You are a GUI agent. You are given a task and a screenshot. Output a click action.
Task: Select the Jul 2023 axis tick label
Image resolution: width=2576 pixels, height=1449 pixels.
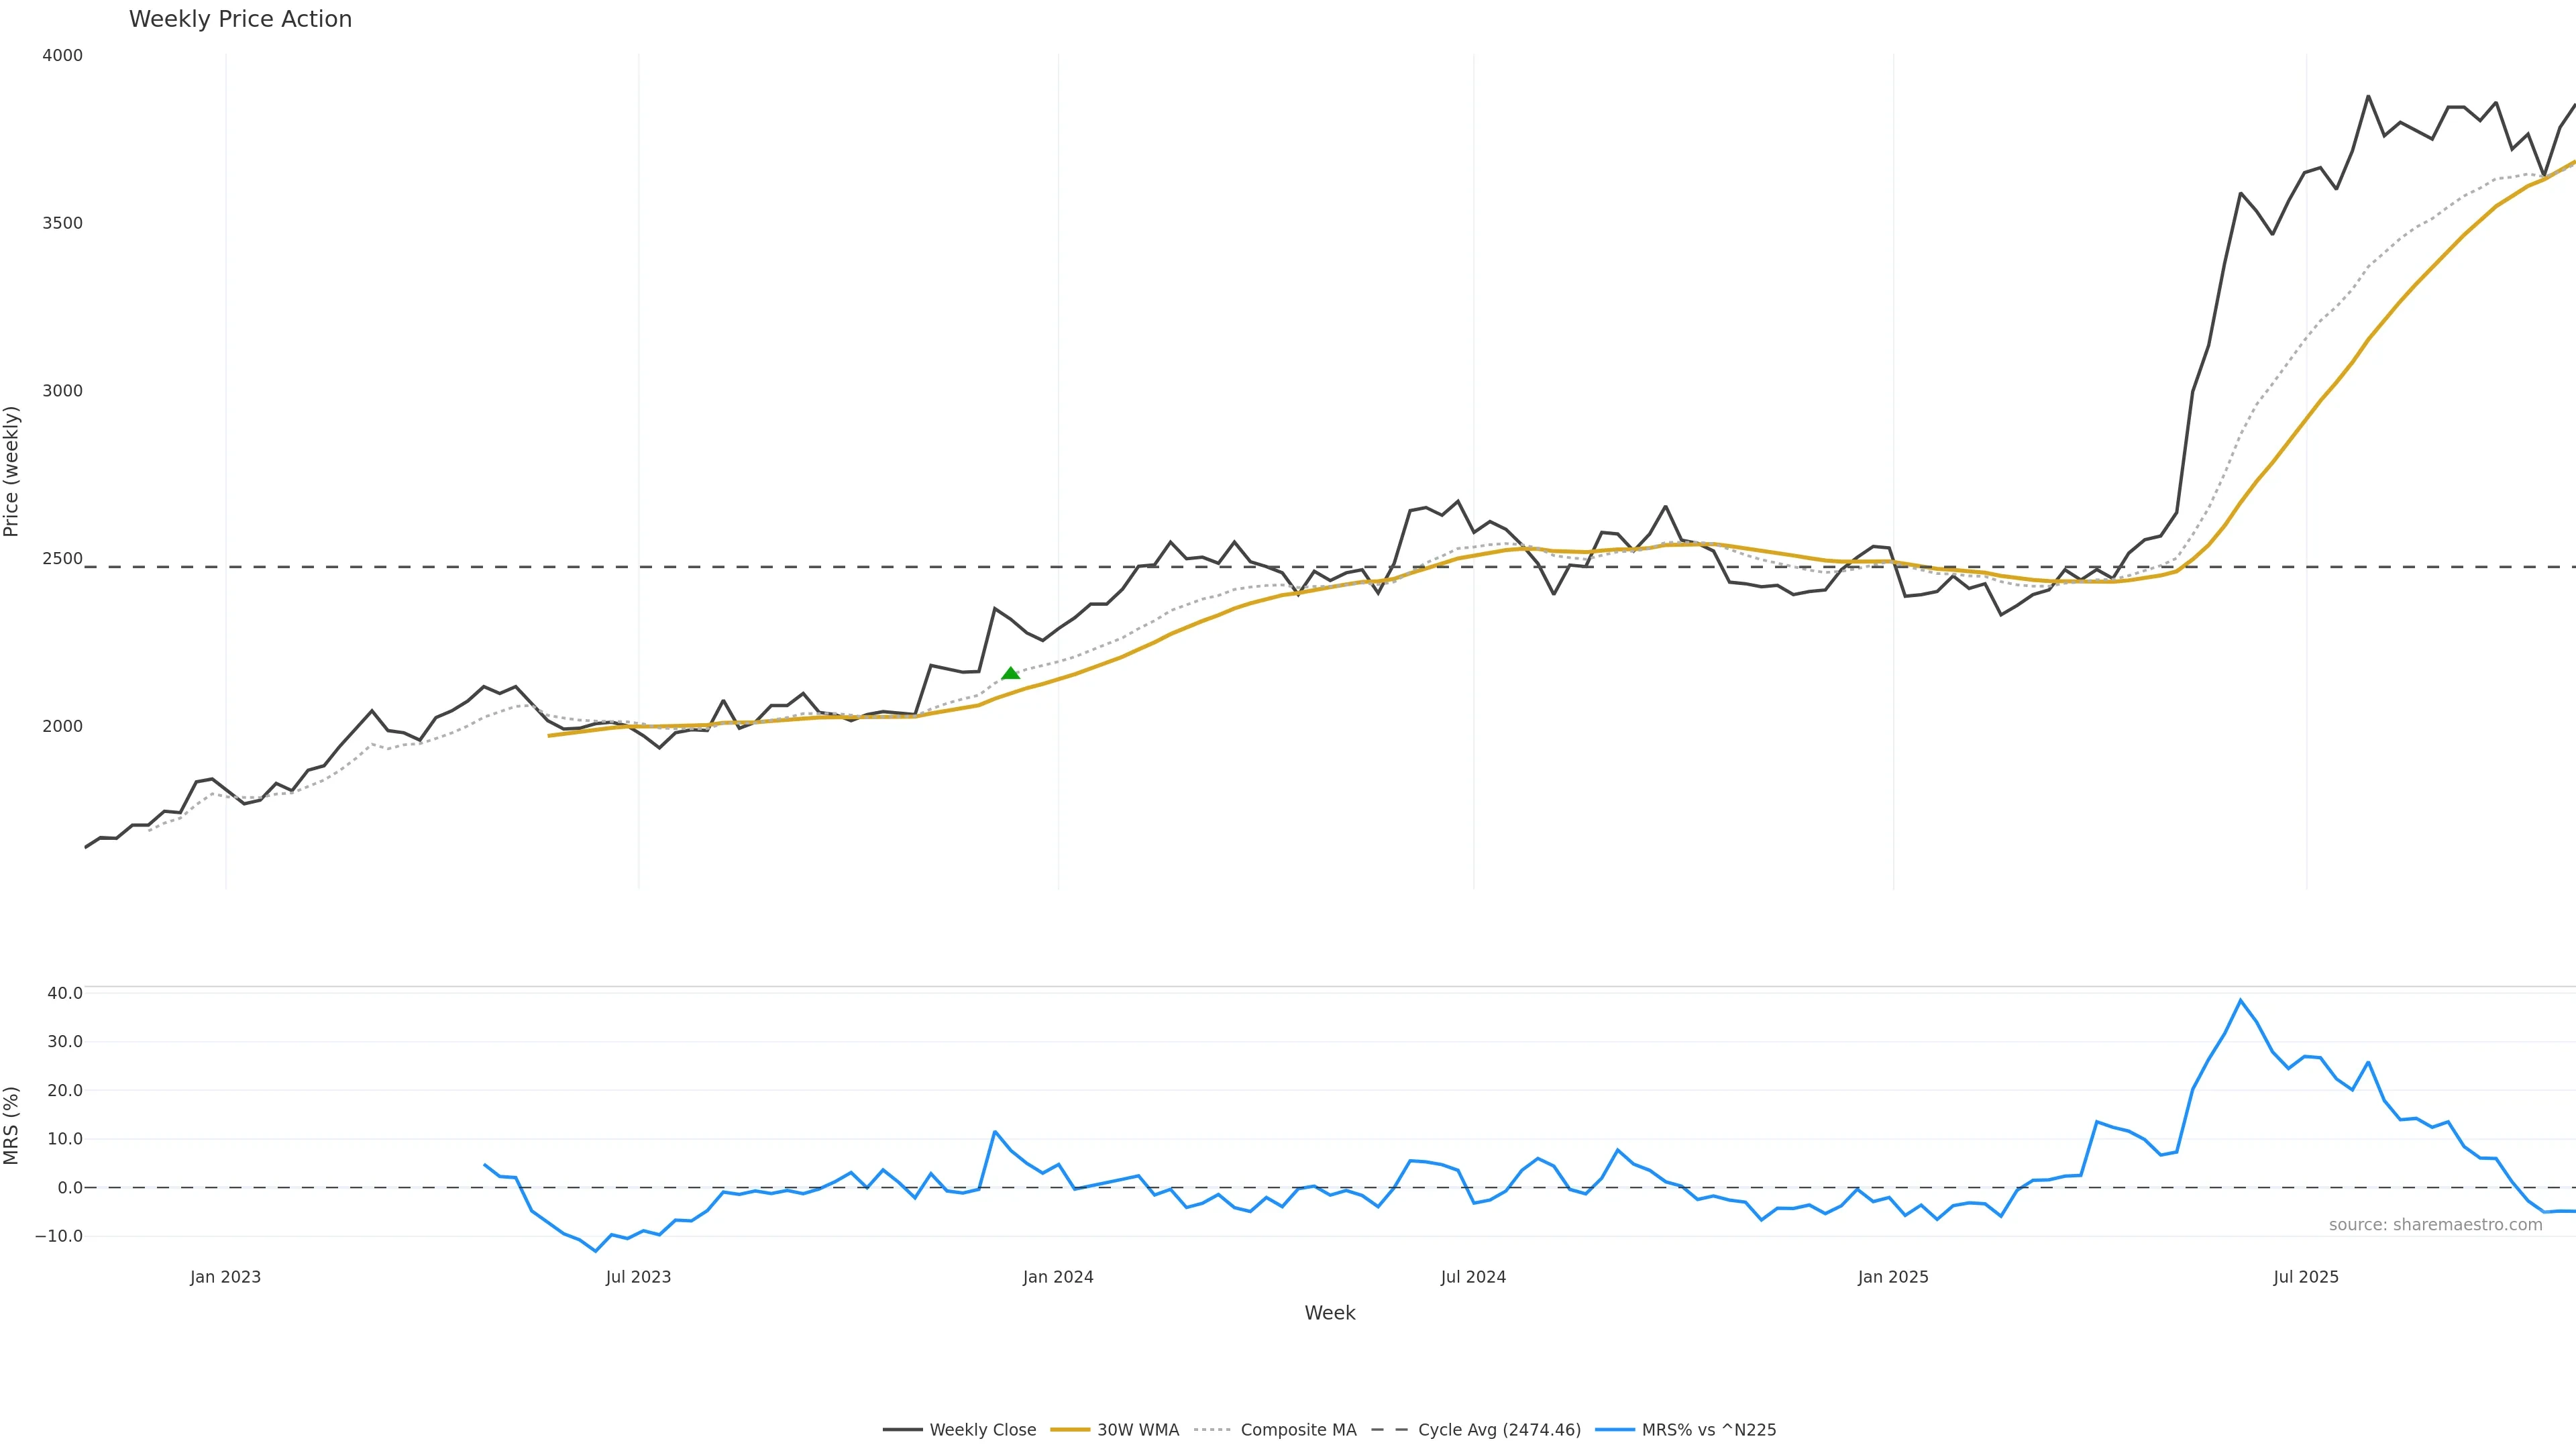[x=638, y=1277]
